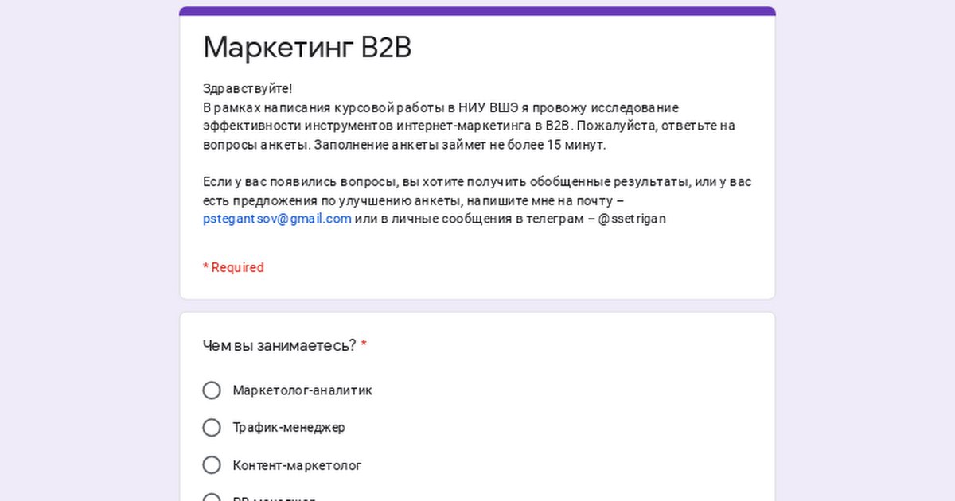This screenshot has width=955, height=501.
Task: Pick the Контент-маркетолог radio option
Action: 212,465
